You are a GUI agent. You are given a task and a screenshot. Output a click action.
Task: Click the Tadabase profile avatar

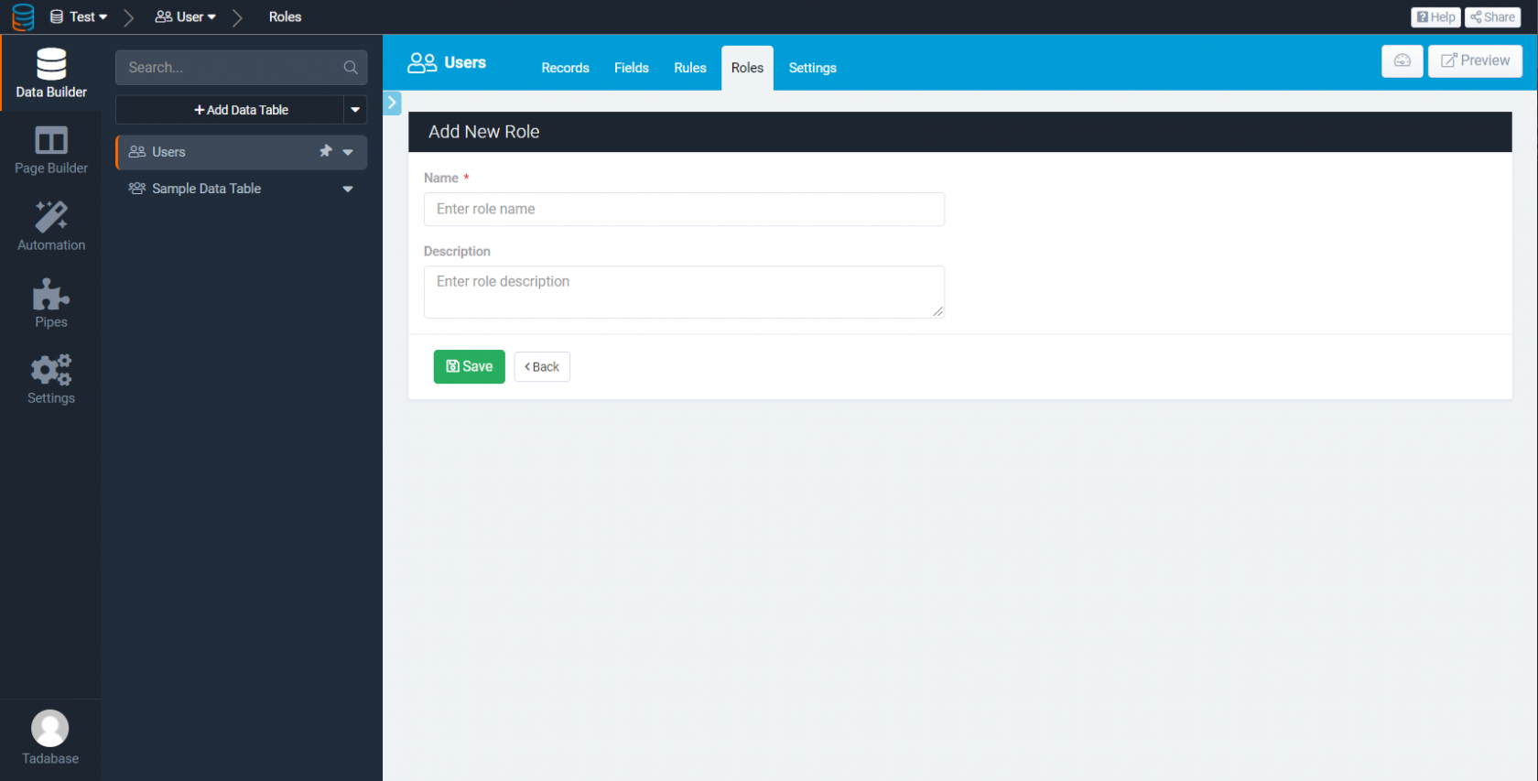tap(50, 729)
